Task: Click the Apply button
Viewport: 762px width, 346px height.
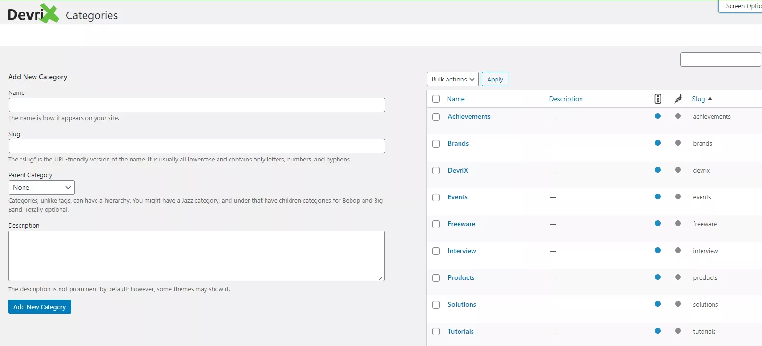Action: point(495,79)
